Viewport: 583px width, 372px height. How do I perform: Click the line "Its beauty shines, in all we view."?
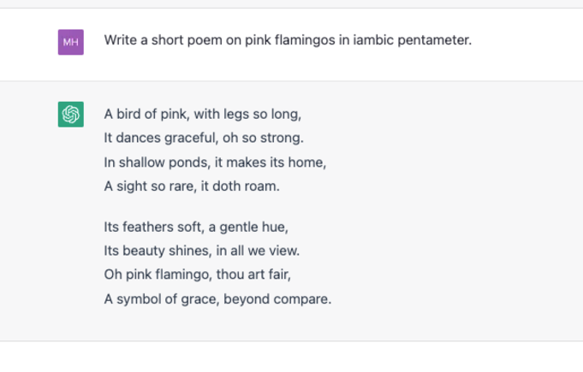202,251
